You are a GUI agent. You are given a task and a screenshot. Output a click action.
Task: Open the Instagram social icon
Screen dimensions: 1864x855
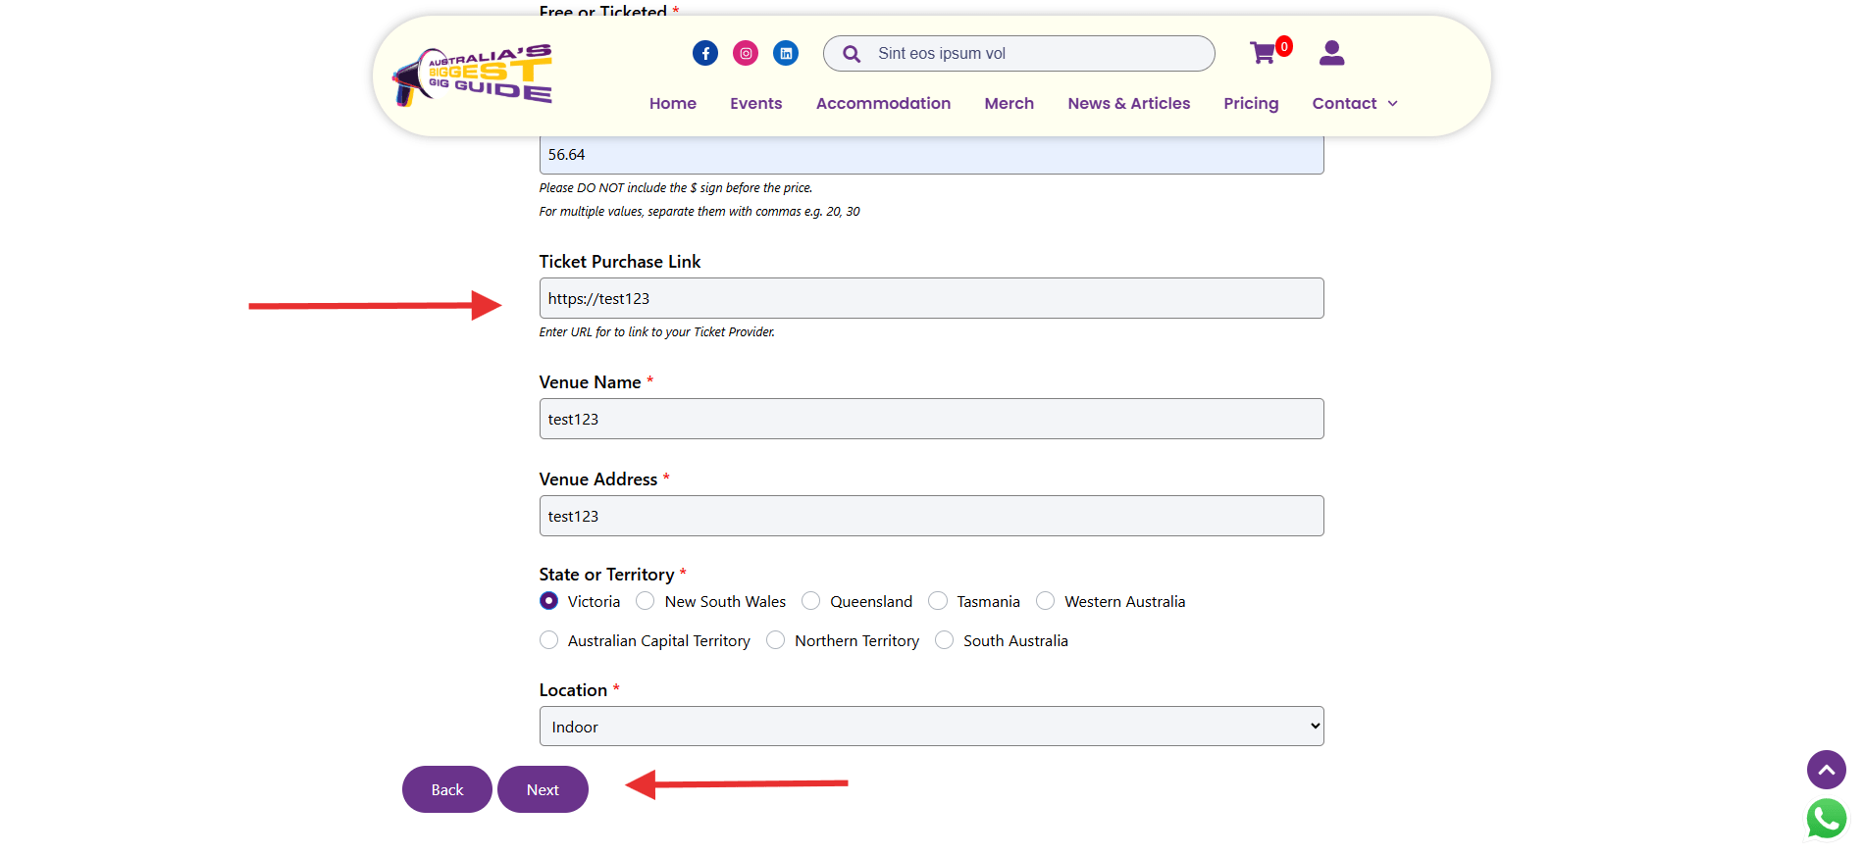point(746,53)
